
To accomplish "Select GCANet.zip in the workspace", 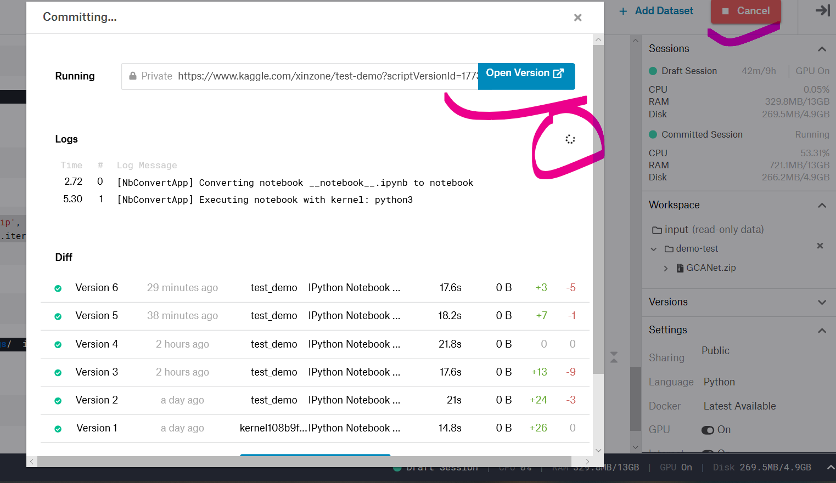I will 711,268.
